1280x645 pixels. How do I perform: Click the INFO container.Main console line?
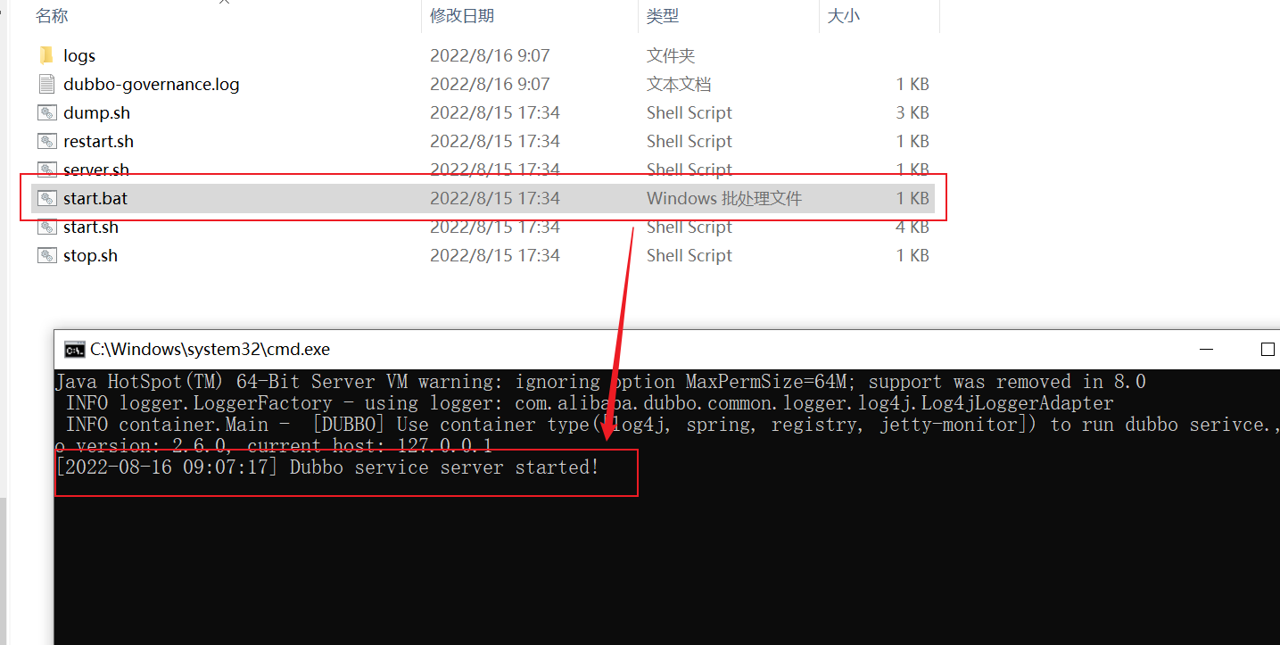[x=673, y=425]
